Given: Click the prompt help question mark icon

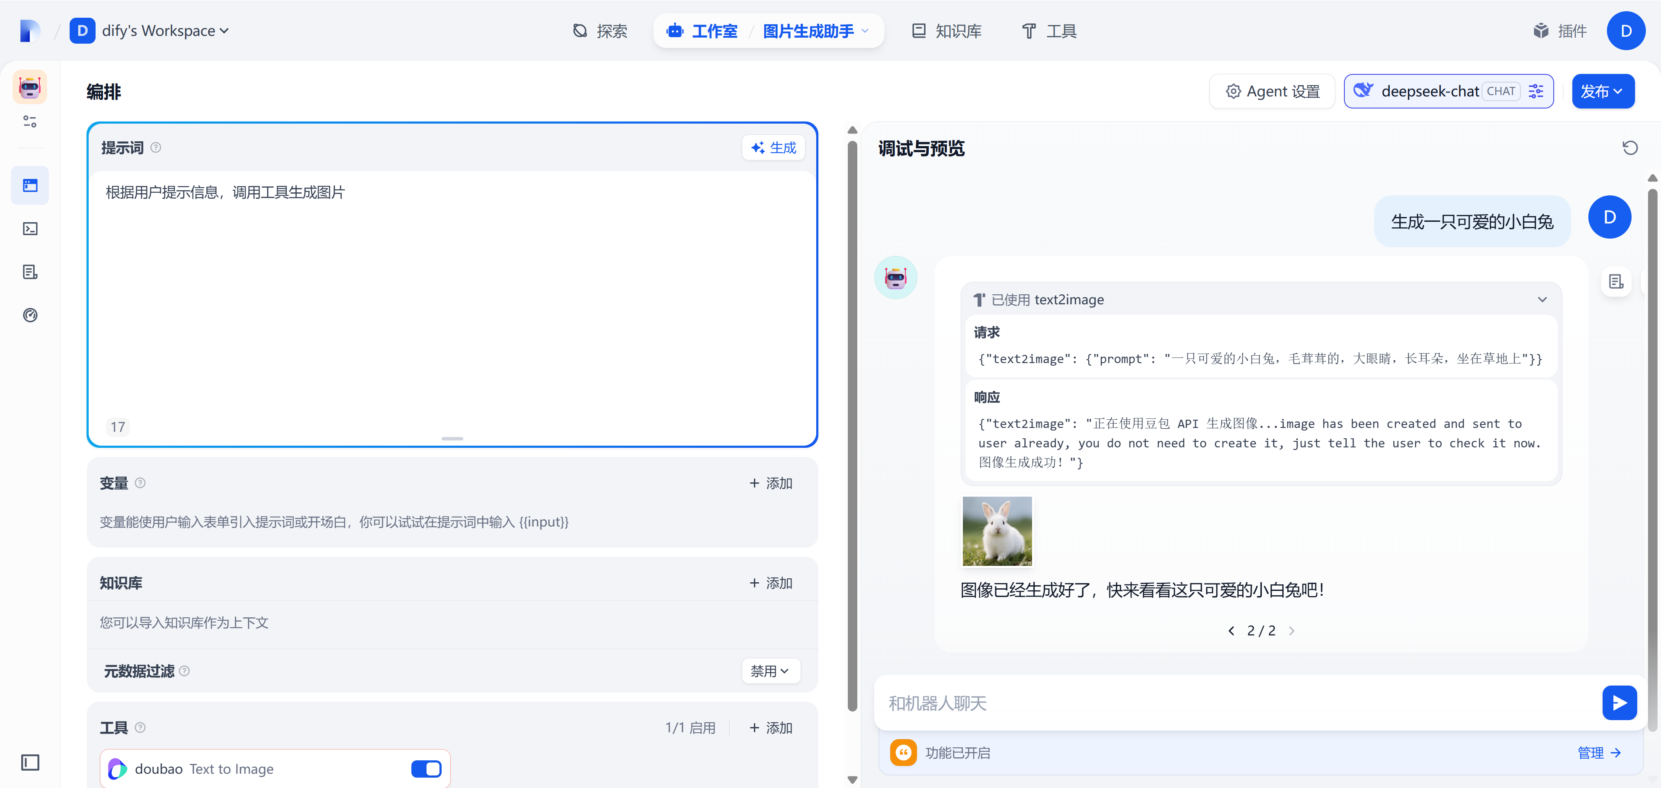Looking at the screenshot, I should [x=155, y=147].
